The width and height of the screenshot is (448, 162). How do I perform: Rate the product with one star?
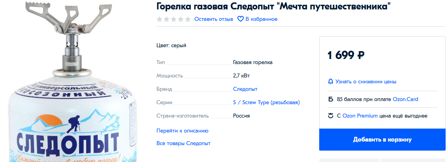click(160, 19)
